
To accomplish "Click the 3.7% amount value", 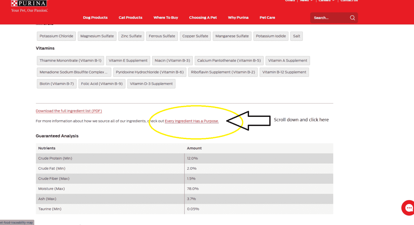I will 192,199.
